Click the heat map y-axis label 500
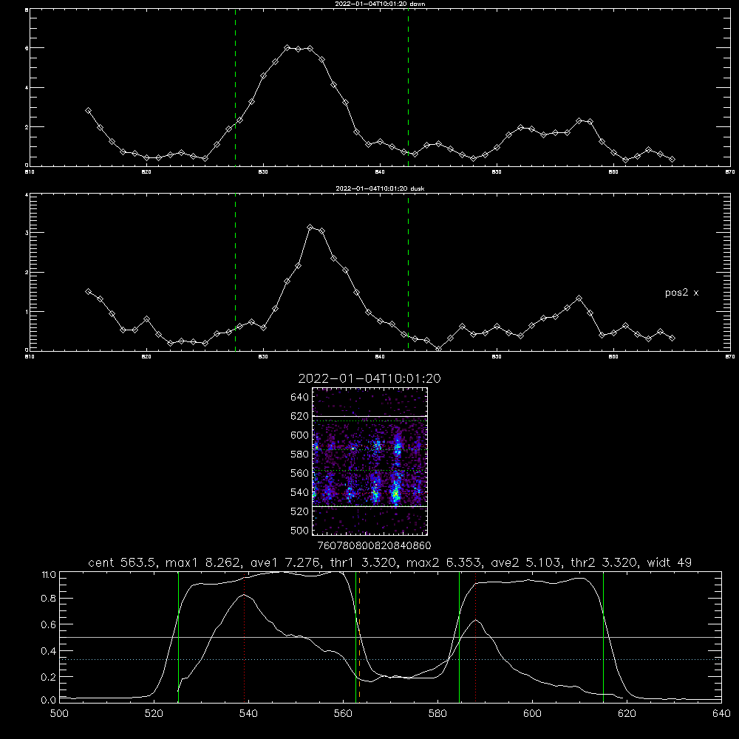This screenshot has height=739, width=739. [x=300, y=531]
